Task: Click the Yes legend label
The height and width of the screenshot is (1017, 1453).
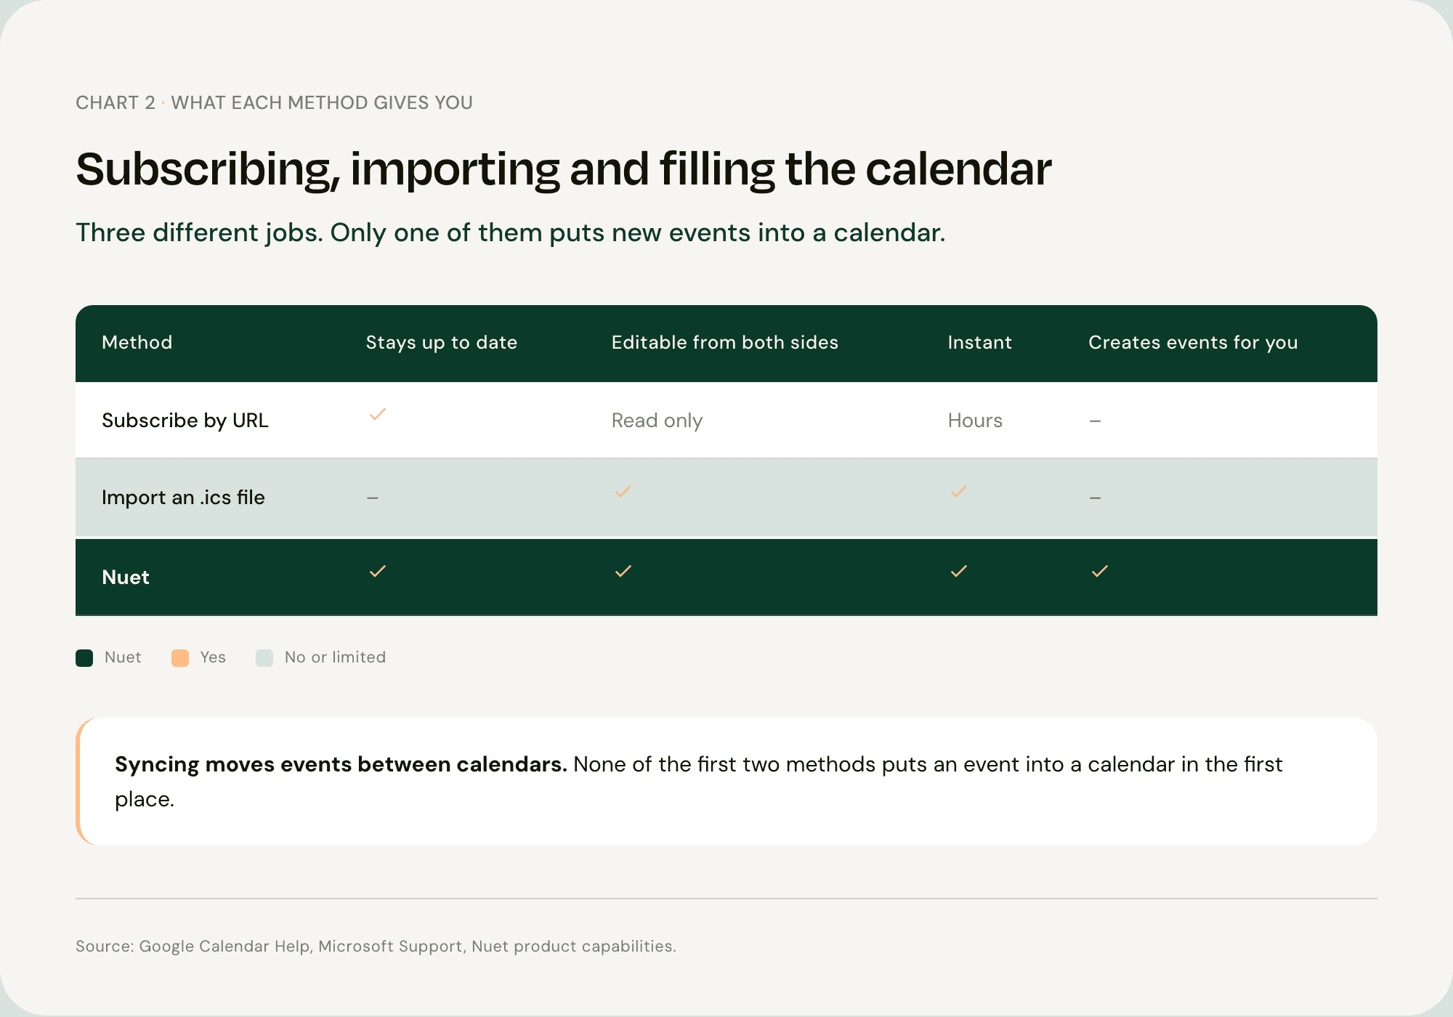Action: tap(213, 657)
